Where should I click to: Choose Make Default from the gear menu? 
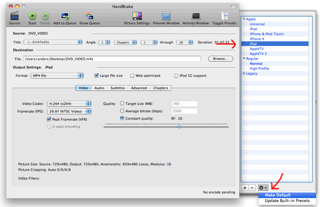[287, 195]
